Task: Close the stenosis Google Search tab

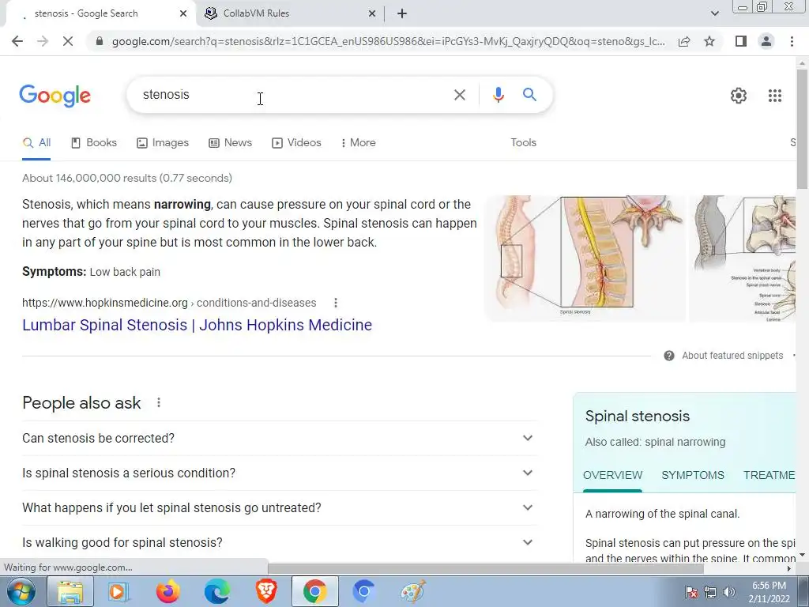Action: coord(183,13)
